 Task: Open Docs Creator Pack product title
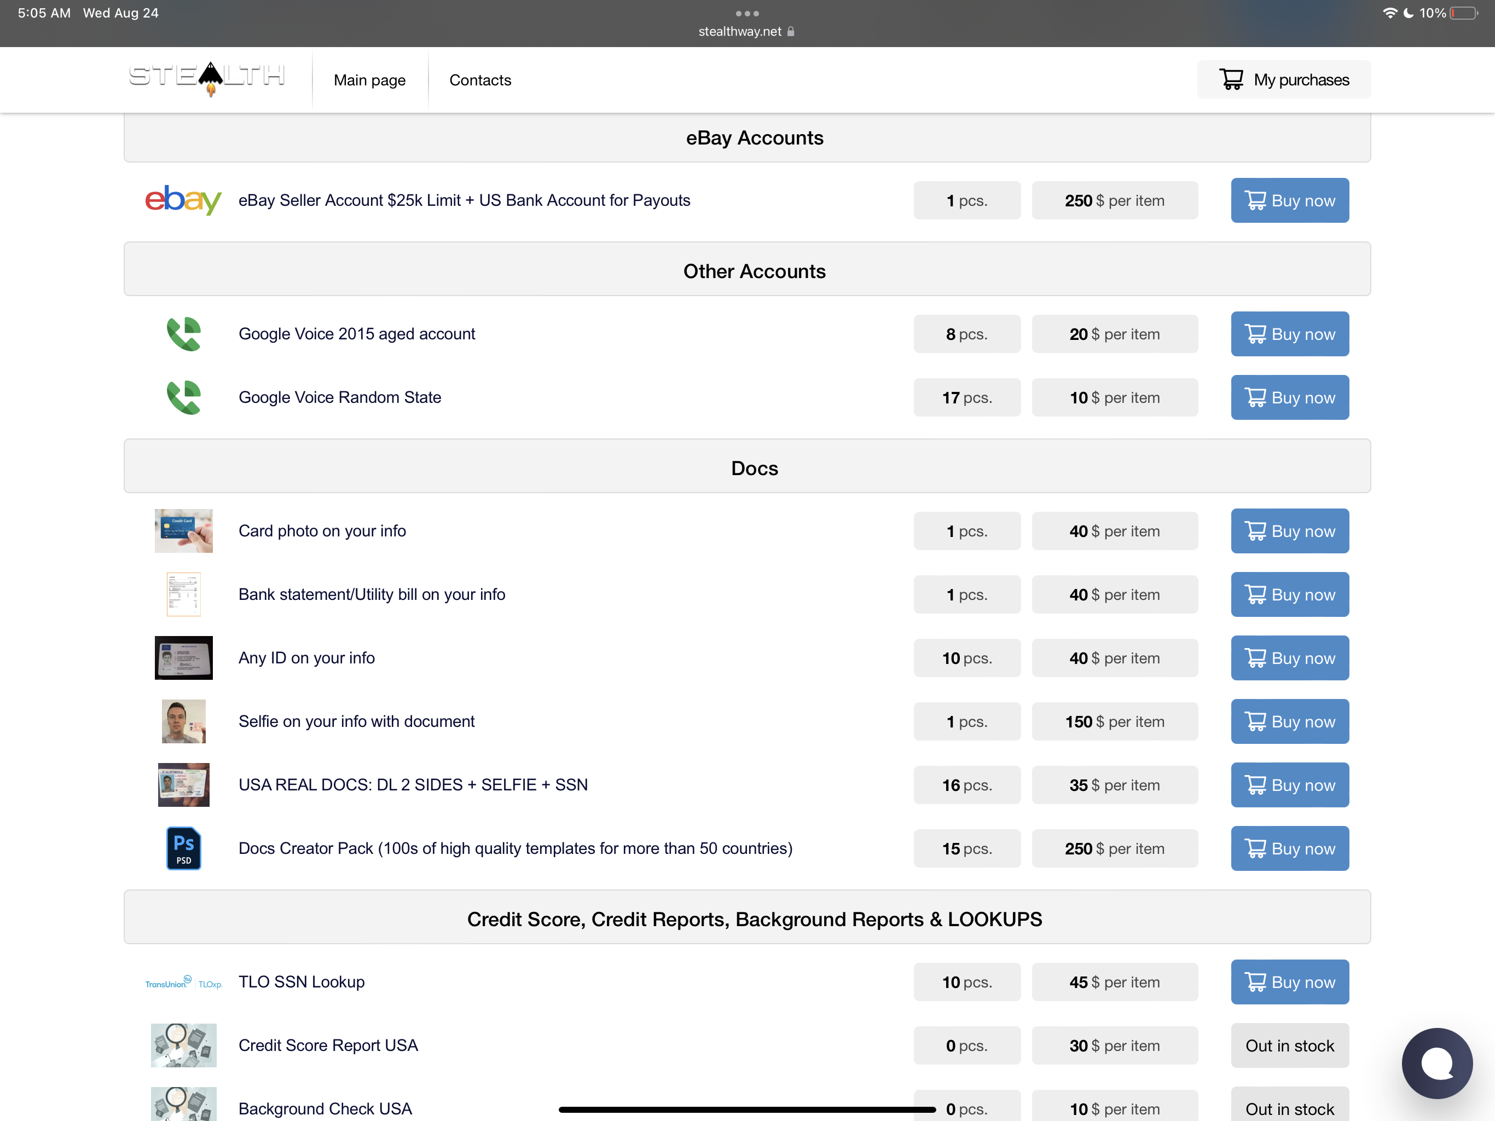click(515, 848)
